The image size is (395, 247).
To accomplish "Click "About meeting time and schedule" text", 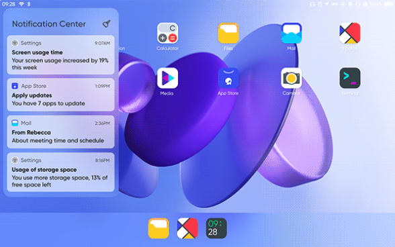I will click(58, 140).
